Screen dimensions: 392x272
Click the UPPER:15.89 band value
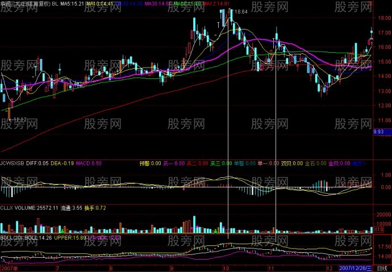(x=70, y=238)
